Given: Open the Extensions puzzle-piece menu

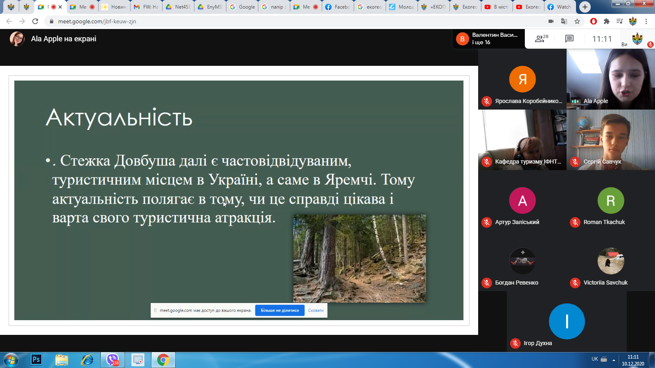Looking at the screenshot, I should click(x=607, y=21).
